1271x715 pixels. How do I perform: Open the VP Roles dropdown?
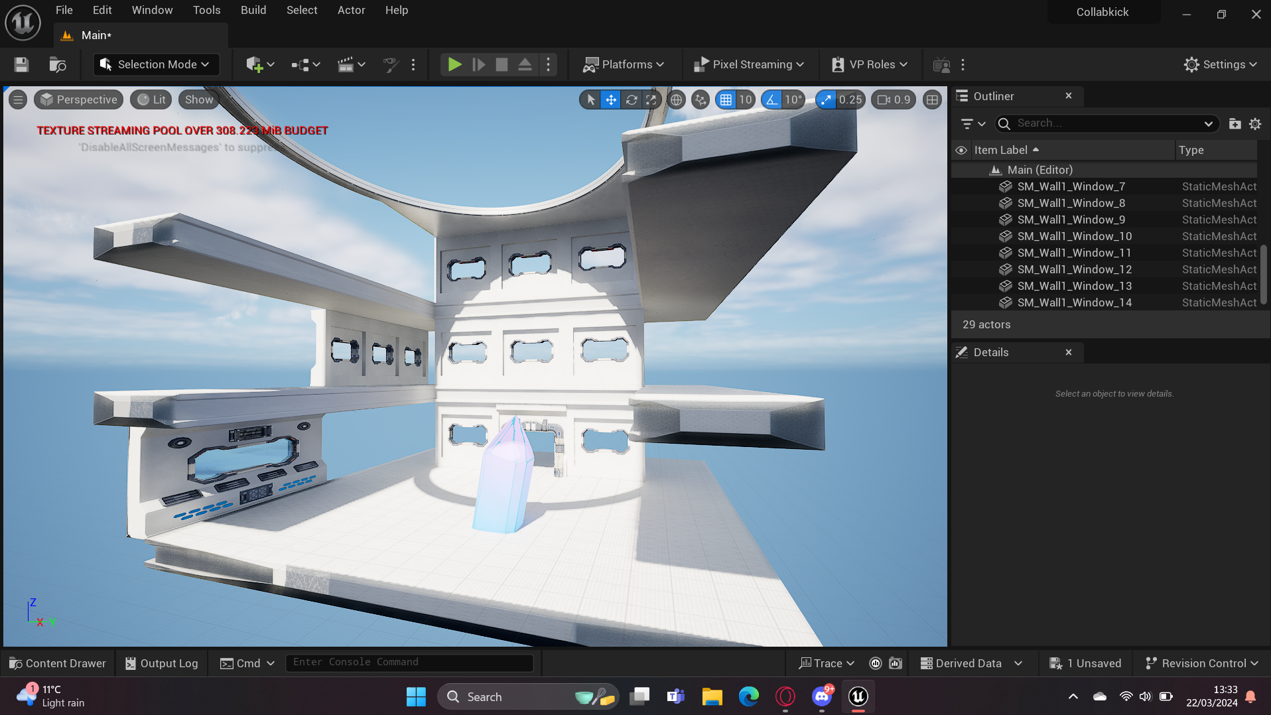pos(870,64)
